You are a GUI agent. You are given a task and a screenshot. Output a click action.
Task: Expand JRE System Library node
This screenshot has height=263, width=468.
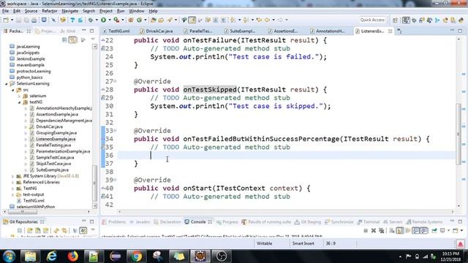pyautogui.click(x=13, y=176)
